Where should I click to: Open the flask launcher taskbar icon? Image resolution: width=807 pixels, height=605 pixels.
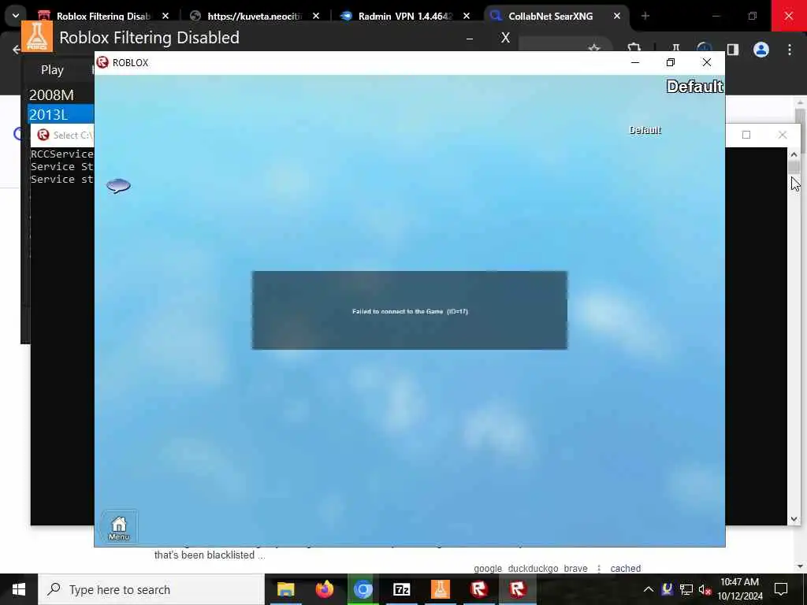click(x=440, y=589)
